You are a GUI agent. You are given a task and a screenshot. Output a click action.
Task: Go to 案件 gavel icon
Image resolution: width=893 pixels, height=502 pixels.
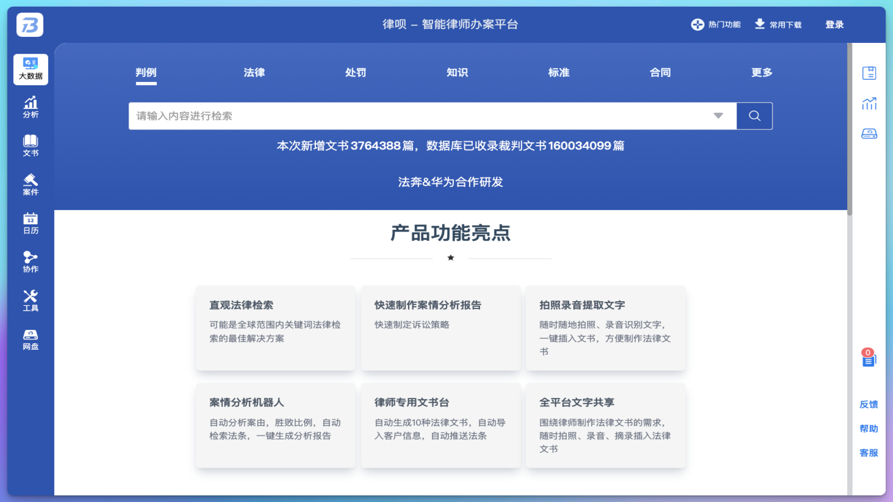coord(31,185)
